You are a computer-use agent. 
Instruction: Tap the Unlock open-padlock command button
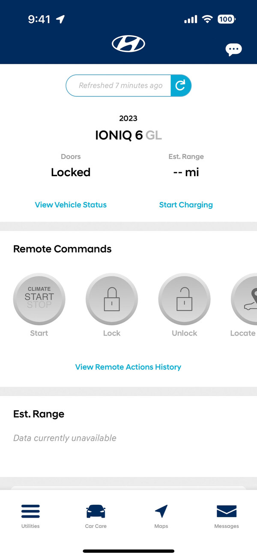click(185, 299)
